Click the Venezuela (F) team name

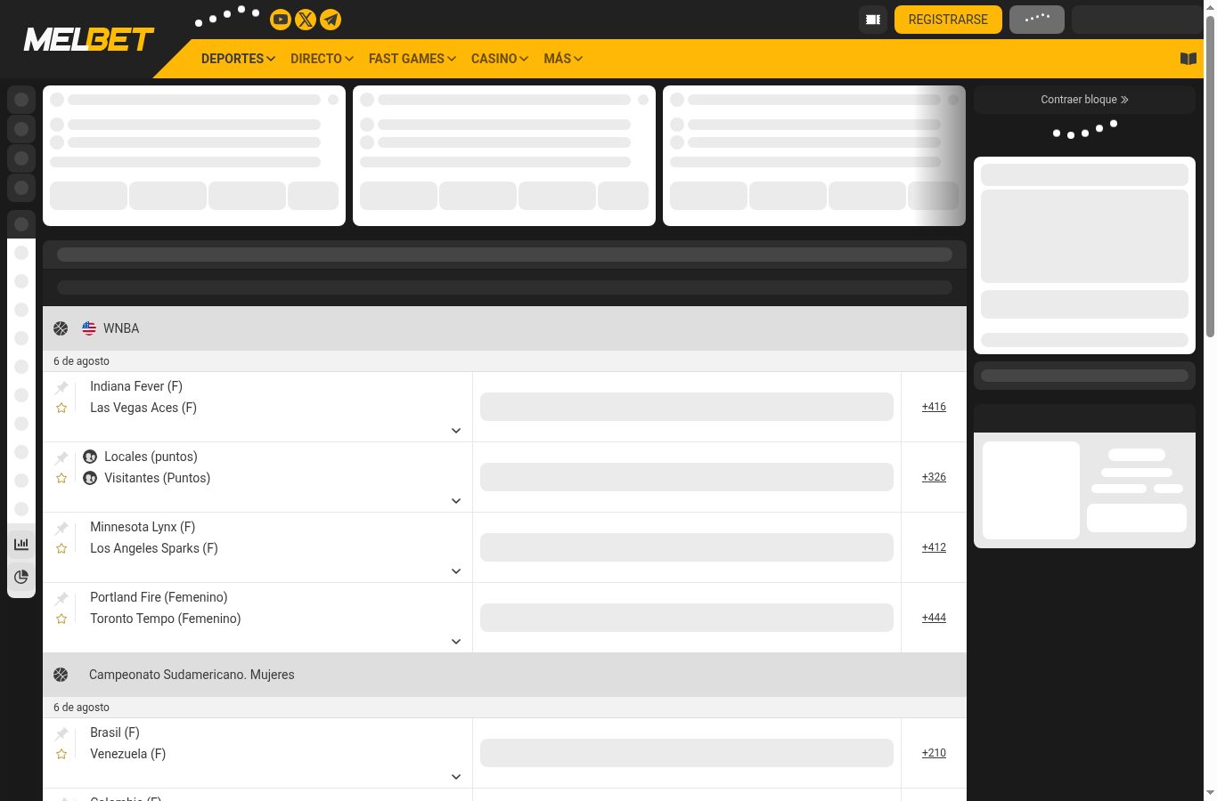128,754
